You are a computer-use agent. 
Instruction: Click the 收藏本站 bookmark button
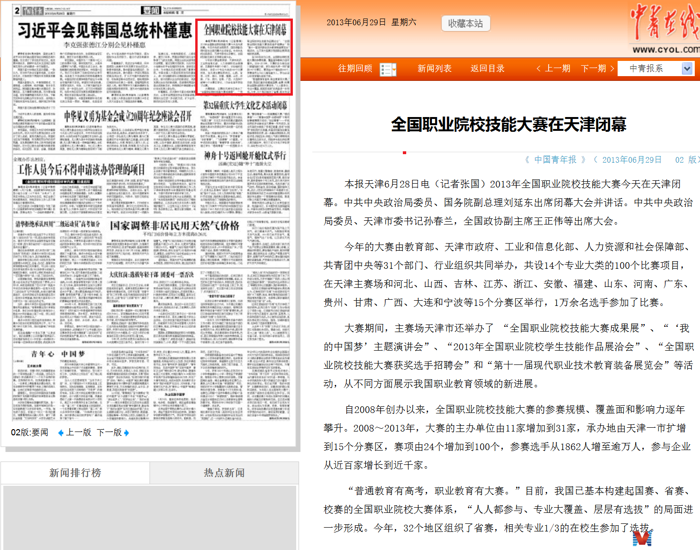pyautogui.click(x=465, y=23)
